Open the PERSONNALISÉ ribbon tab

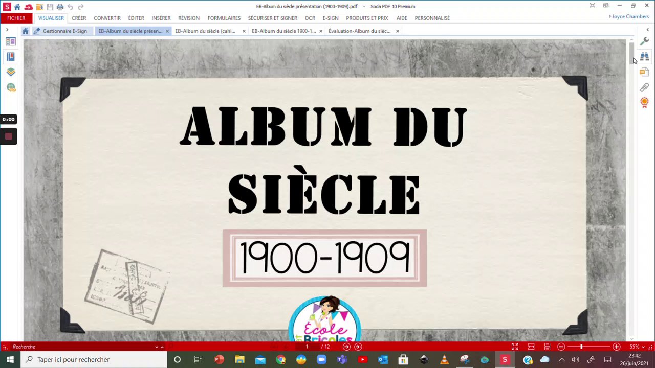coord(432,18)
